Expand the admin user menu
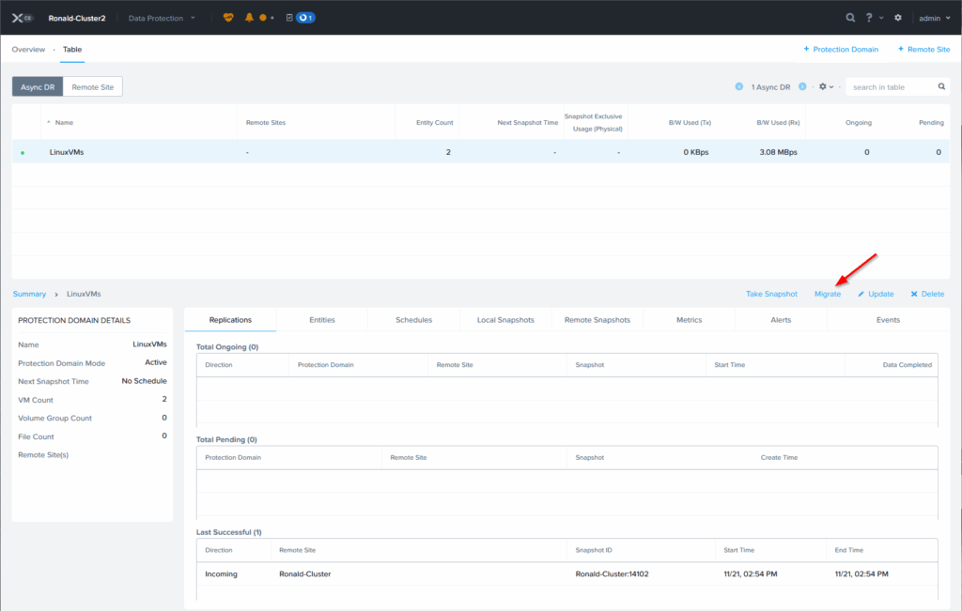 tap(934, 18)
